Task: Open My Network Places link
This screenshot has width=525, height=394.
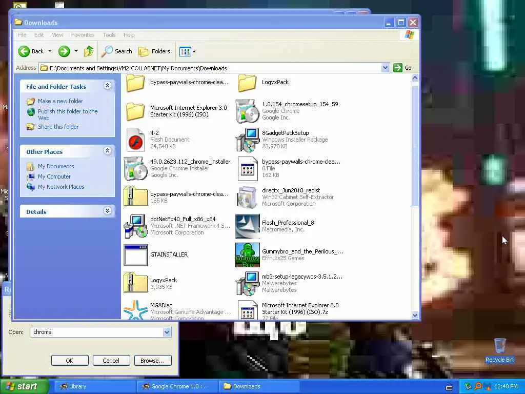Action: [x=61, y=187]
